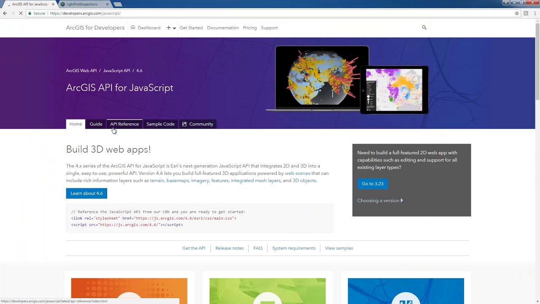This screenshot has height=304, width=540.
Task: Click the blue card thumbnail
Action: pos(406,291)
